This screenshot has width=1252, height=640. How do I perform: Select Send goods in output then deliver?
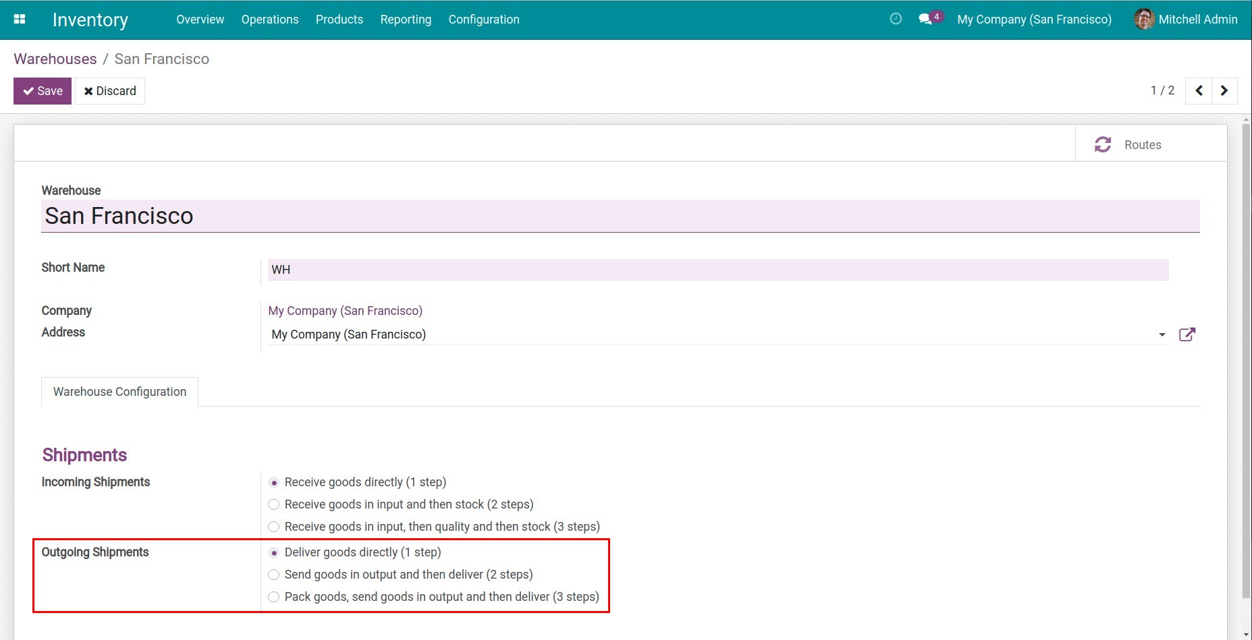274,575
